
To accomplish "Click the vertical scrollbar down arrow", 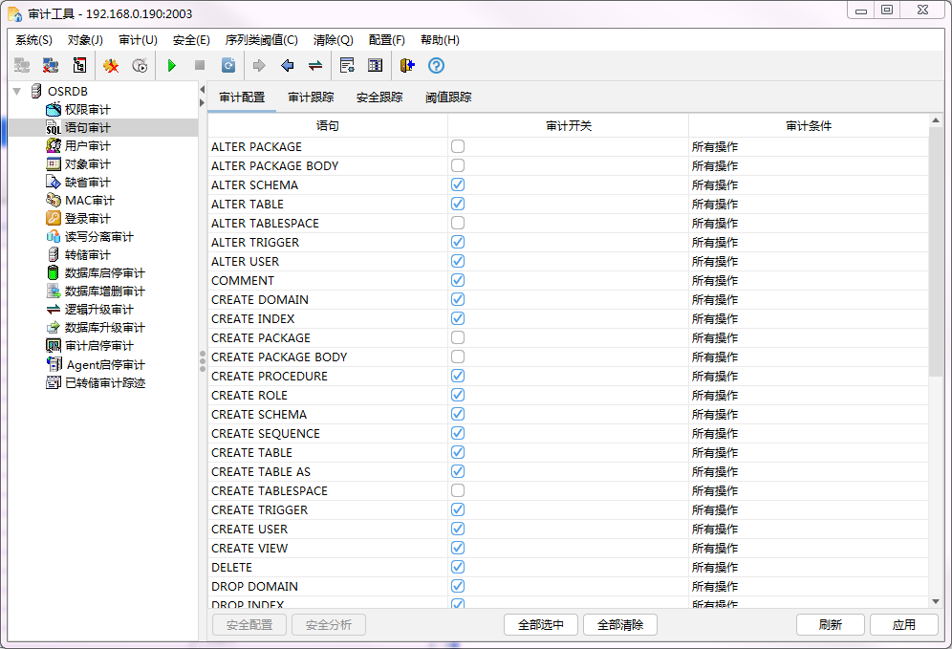I will pos(936,601).
